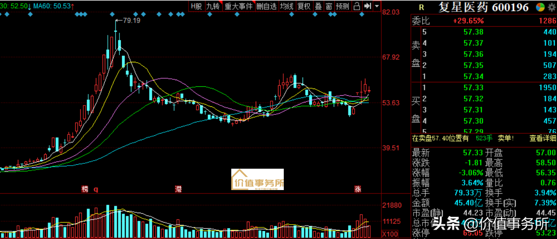
Task: Open the 九转 indicator
Action: (213, 6)
